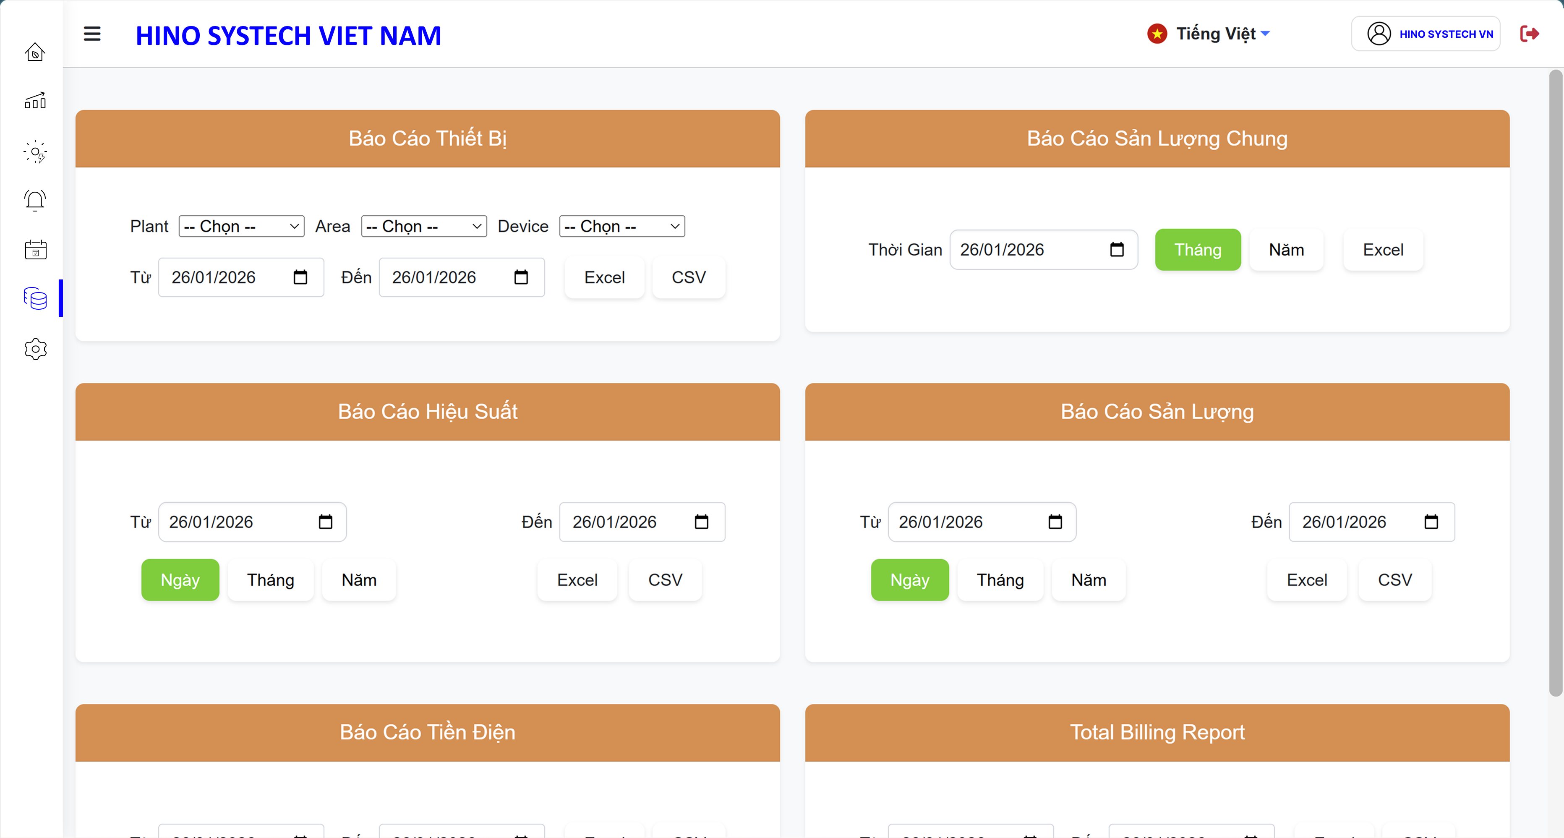Click the solar energy sidebar icon
The image size is (1564, 838).
35,151
